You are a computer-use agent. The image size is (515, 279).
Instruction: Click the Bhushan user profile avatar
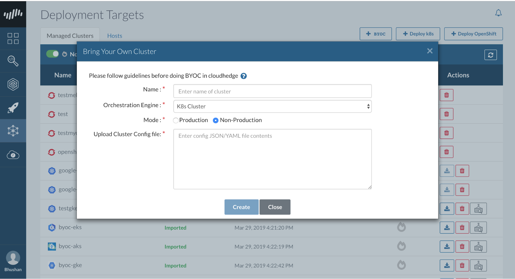(13, 258)
